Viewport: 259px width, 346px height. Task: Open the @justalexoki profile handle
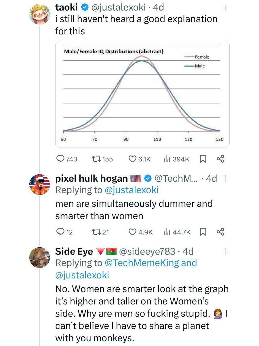click(119, 7)
